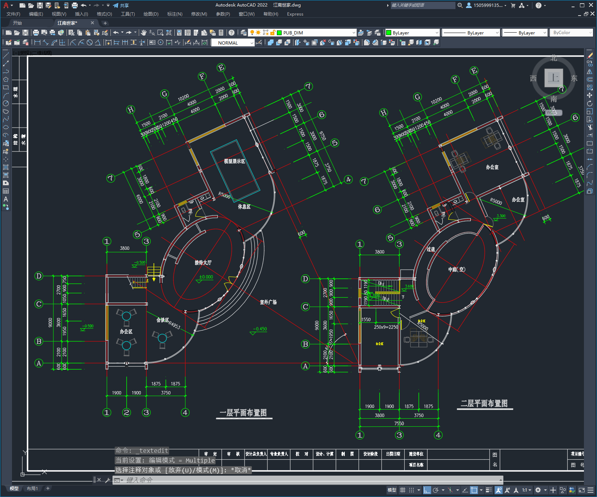Toggle object snap tracking in status bar

[465, 490]
